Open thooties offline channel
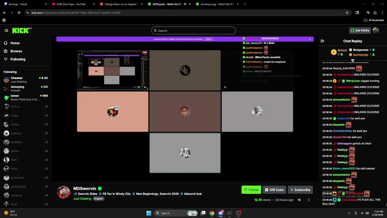Screen dimensions: 387x218 click(x=26, y=142)
